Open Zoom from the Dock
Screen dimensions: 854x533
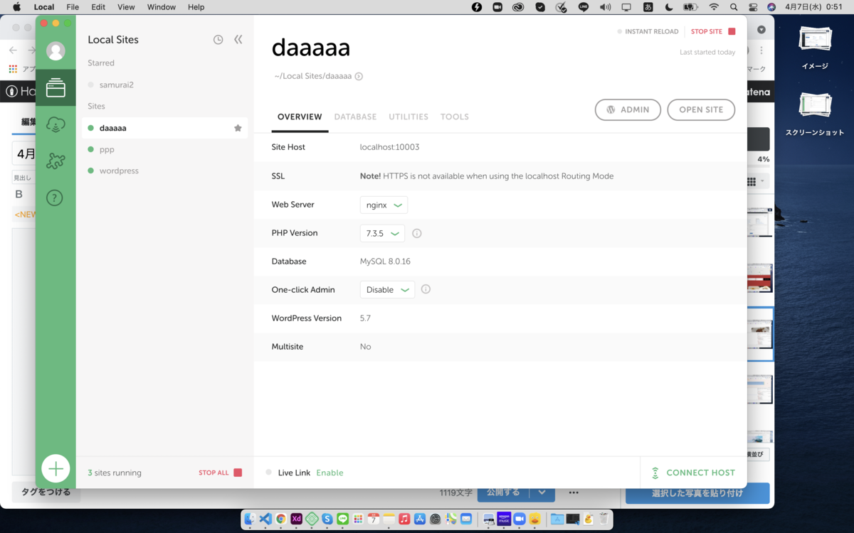tap(520, 519)
